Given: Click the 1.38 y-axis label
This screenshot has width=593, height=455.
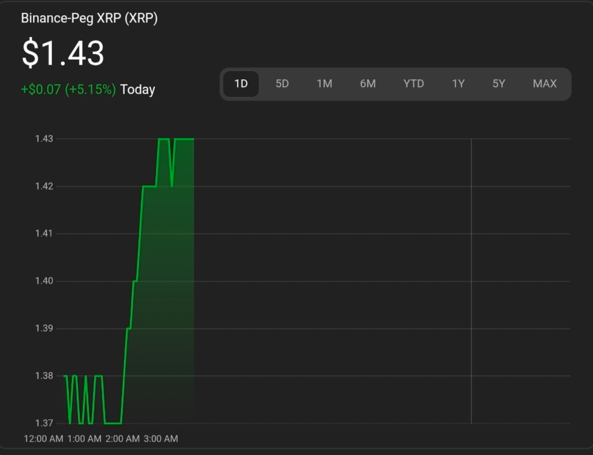Looking at the screenshot, I should (44, 376).
